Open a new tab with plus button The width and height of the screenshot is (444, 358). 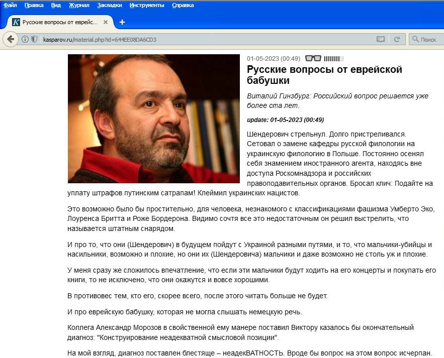click(122, 22)
